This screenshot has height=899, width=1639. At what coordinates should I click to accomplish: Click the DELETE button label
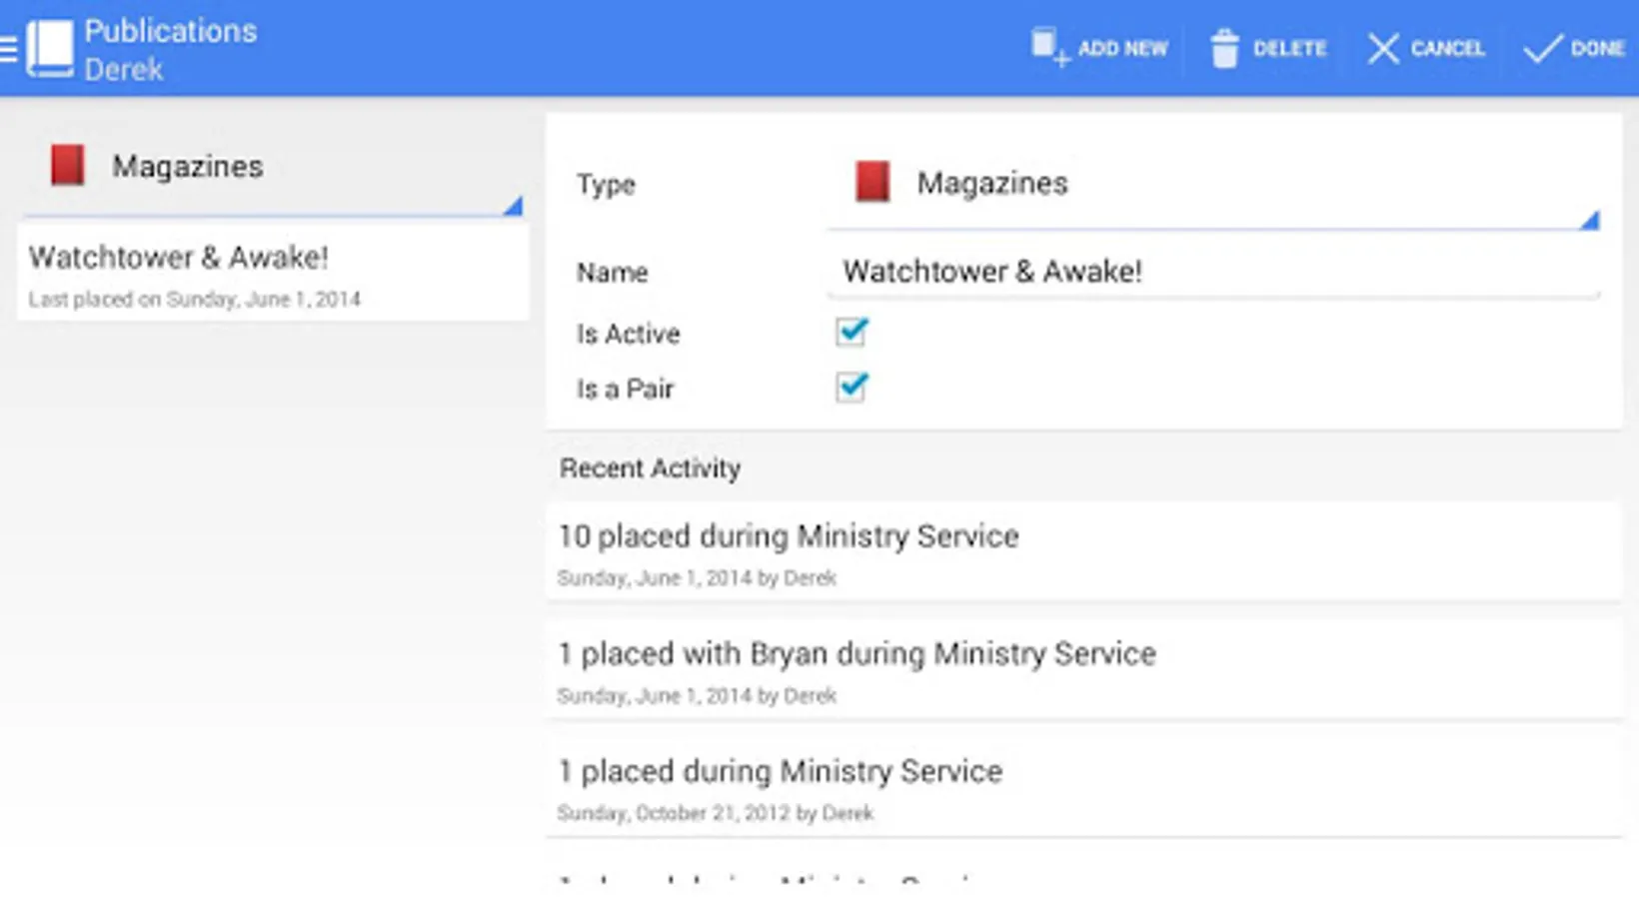pos(1289,49)
